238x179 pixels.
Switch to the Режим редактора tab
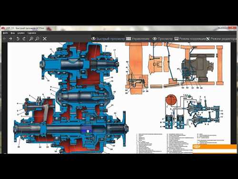point(221,39)
